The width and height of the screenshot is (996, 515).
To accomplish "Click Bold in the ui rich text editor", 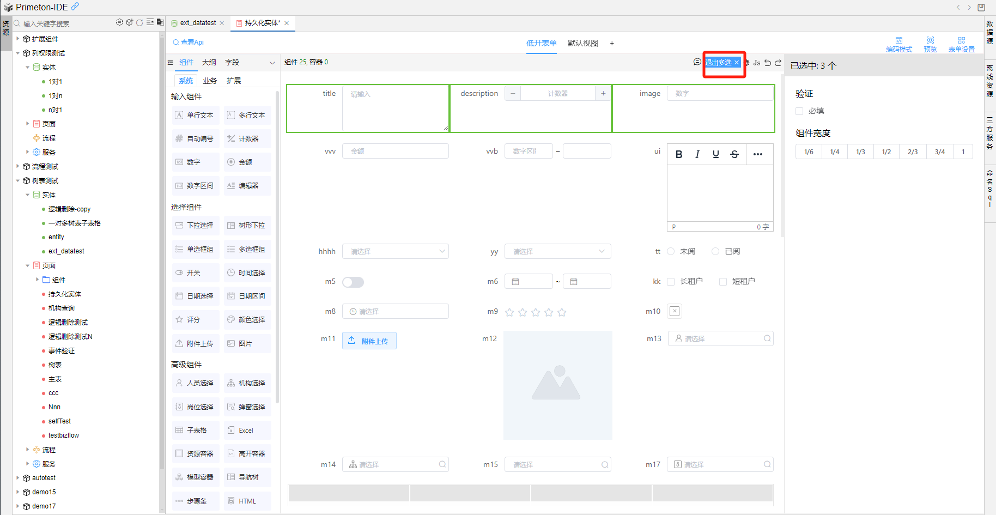I will [679, 154].
